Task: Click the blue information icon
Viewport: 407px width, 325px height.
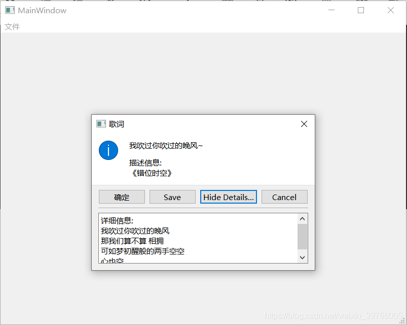Action: pyautogui.click(x=108, y=150)
